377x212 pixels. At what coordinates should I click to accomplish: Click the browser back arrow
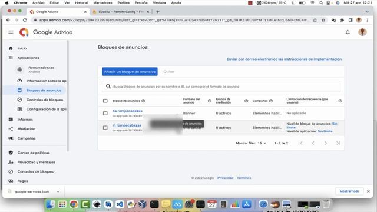coord(8,20)
